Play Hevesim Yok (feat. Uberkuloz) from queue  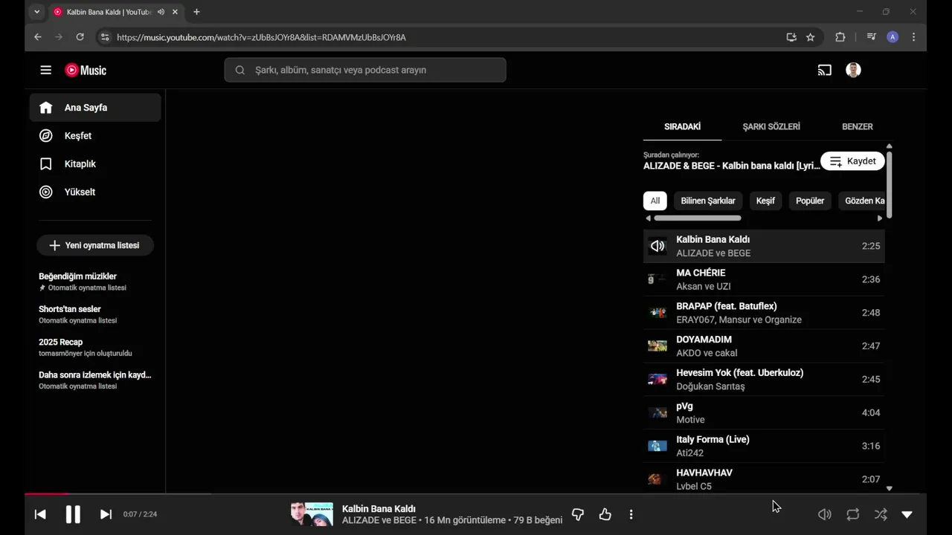(764, 380)
